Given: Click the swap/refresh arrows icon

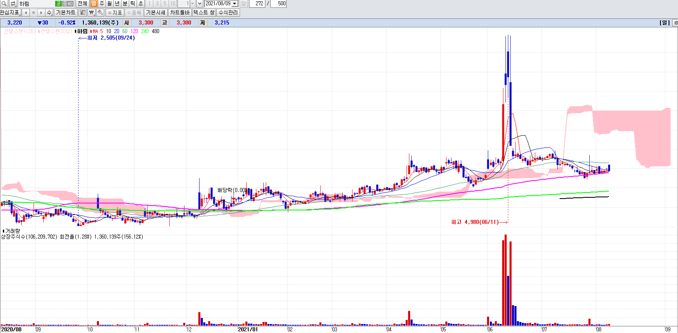Looking at the screenshot, I should pos(13,4).
